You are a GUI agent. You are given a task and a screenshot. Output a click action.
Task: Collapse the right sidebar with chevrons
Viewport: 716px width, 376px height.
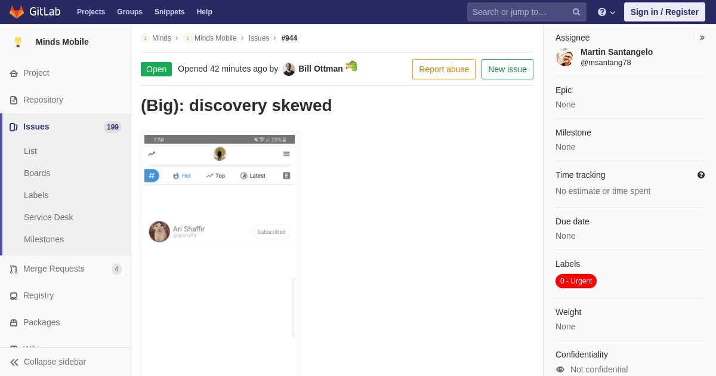(702, 38)
